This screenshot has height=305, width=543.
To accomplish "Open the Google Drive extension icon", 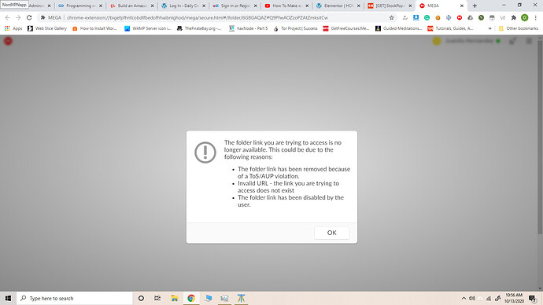I will pyautogui.click(x=471, y=17).
